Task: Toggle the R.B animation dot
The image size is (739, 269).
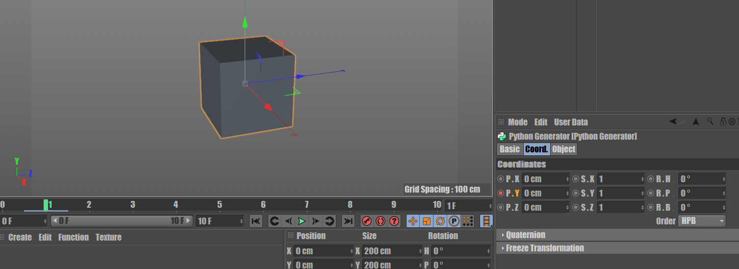Action: [651, 207]
